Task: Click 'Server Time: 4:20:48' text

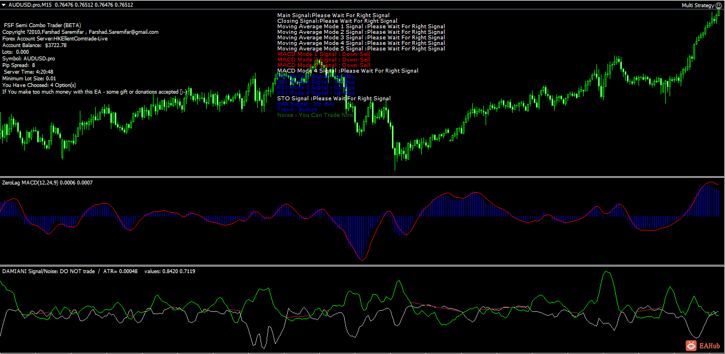Action: (x=29, y=72)
